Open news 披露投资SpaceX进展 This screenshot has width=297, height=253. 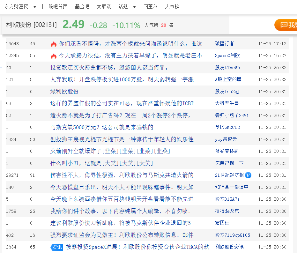[x=137, y=247]
